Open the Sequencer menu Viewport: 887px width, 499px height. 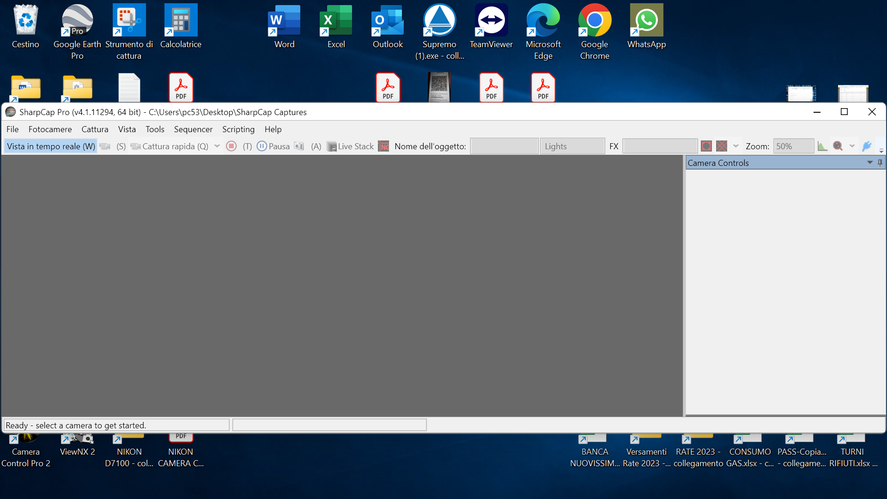(193, 129)
